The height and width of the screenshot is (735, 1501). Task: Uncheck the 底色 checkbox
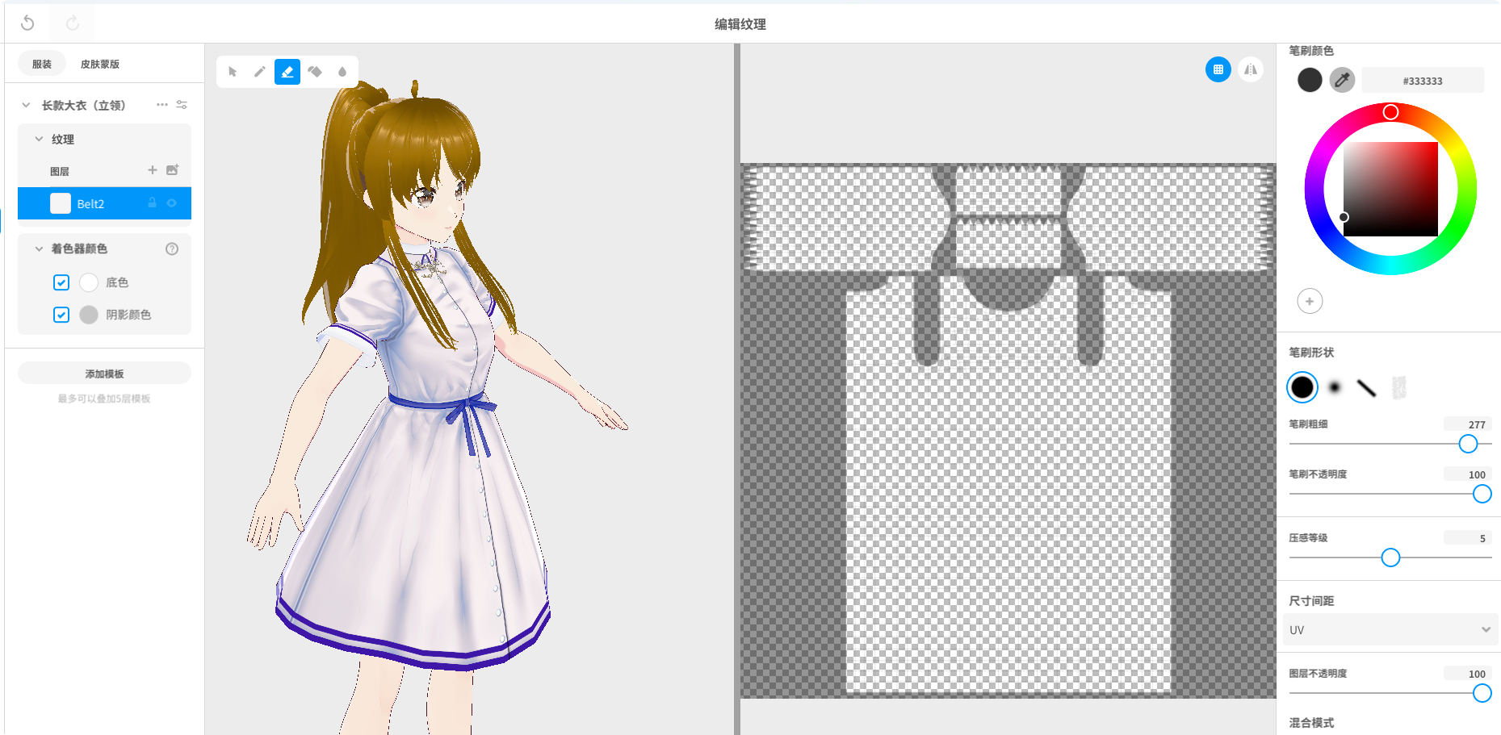(61, 282)
